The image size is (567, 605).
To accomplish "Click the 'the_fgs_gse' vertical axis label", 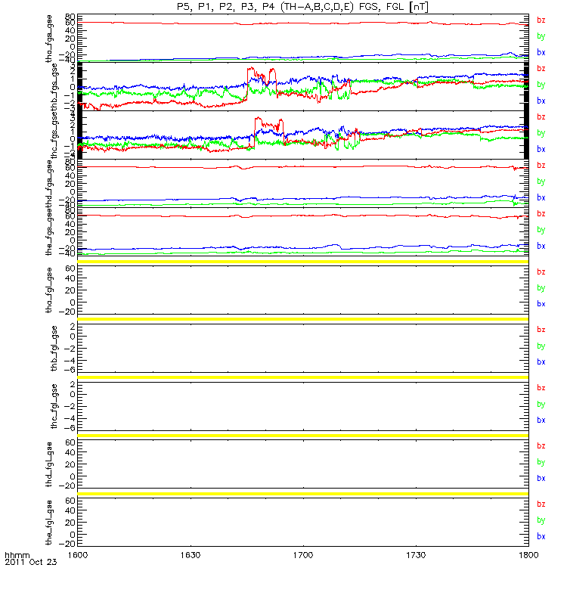I will (49, 233).
